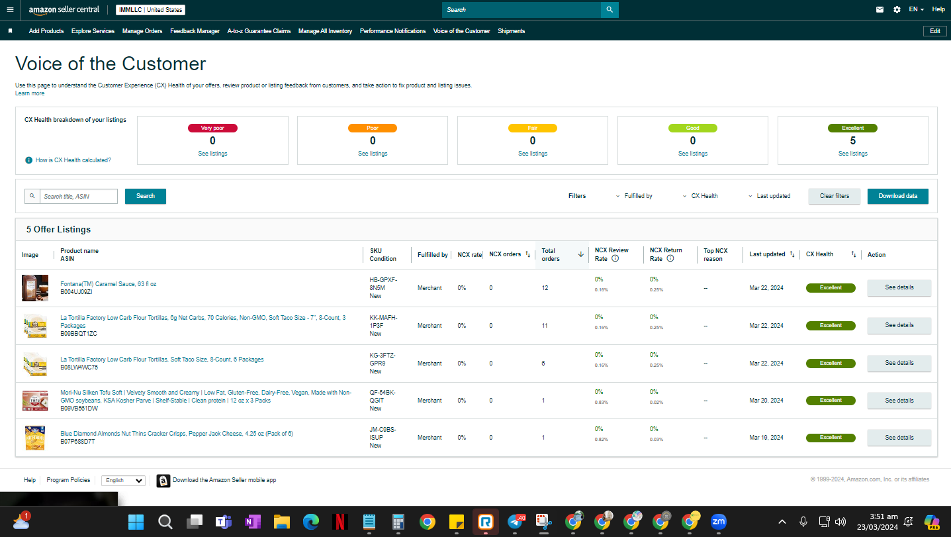Viewport: 951px width, 537px height.
Task: Open A-to-z Guarantee Claims
Action: click(259, 31)
